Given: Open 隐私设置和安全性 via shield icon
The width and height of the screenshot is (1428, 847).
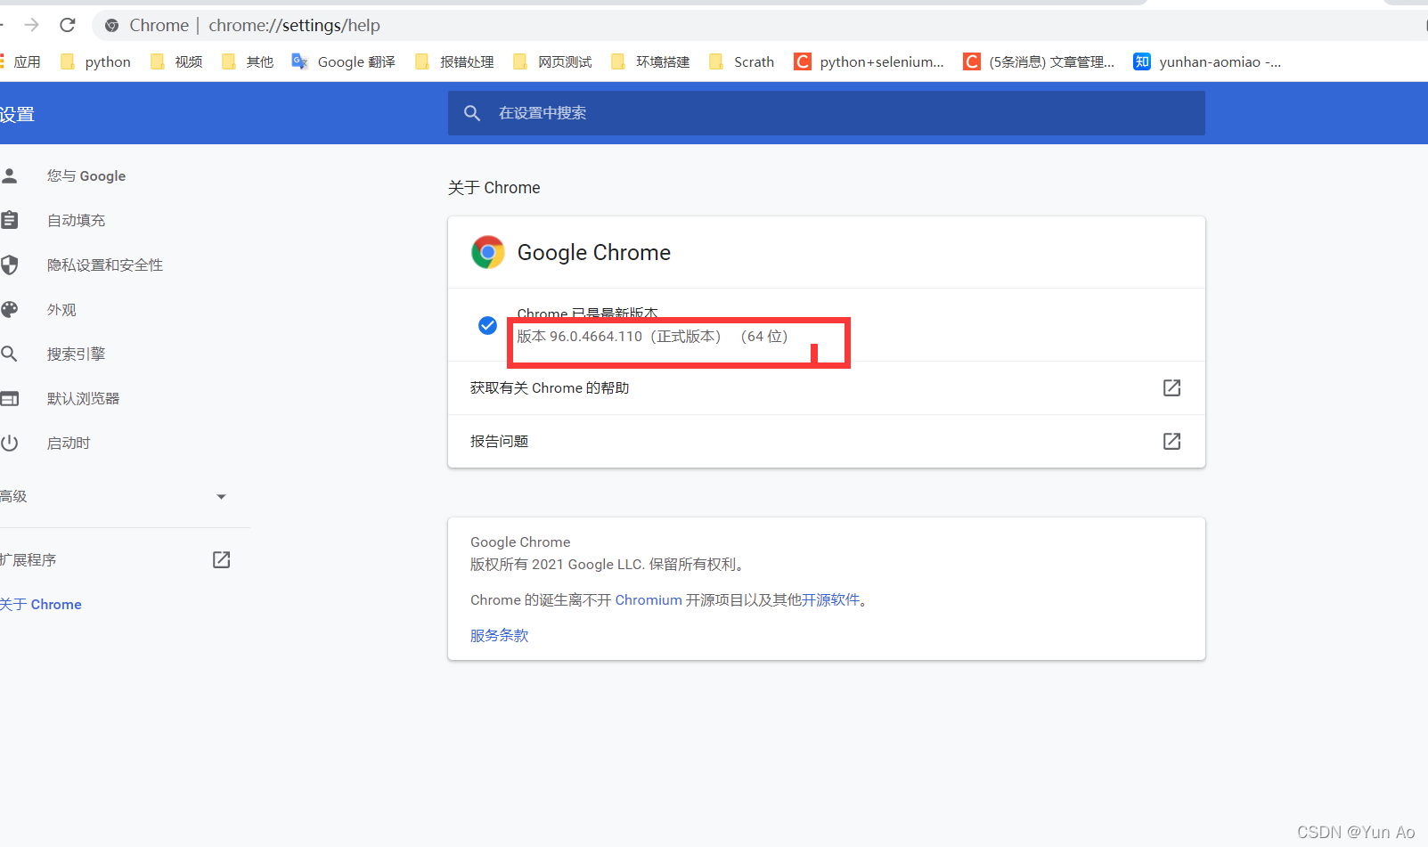Looking at the screenshot, I should (10, 265).
